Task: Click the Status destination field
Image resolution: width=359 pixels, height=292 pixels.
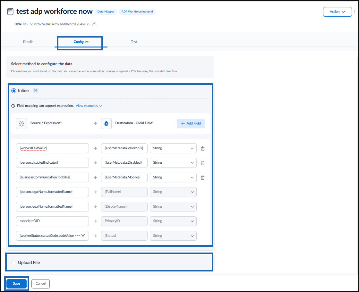Action: tap(124, 236)
